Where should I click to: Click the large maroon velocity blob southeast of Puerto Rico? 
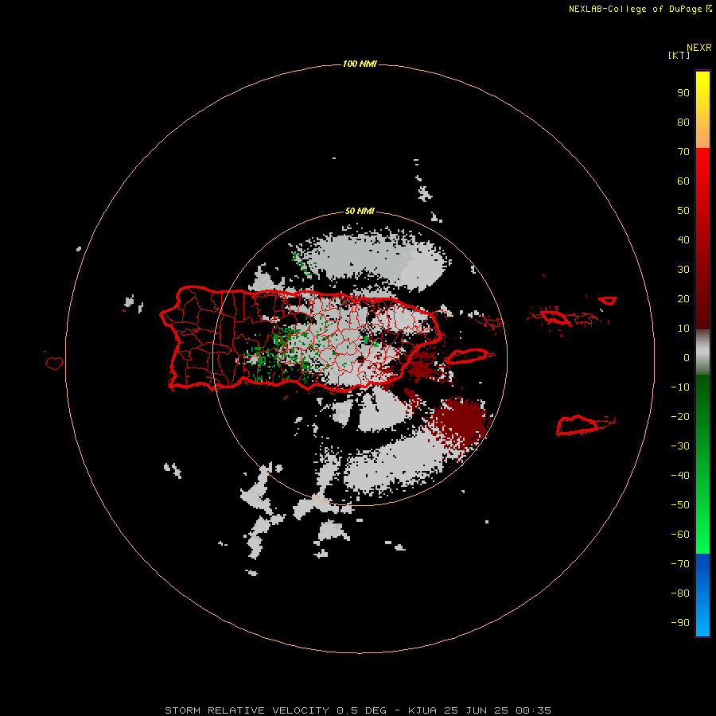[459, 422]
